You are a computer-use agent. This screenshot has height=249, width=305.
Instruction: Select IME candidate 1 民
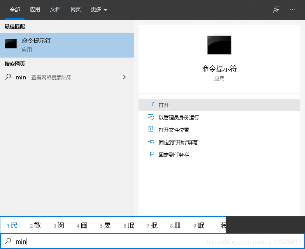click(12, 226)
